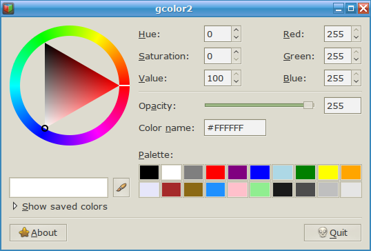371x251 pixels.
Task: Click into the Hue value field
Action: click(218, 34)
